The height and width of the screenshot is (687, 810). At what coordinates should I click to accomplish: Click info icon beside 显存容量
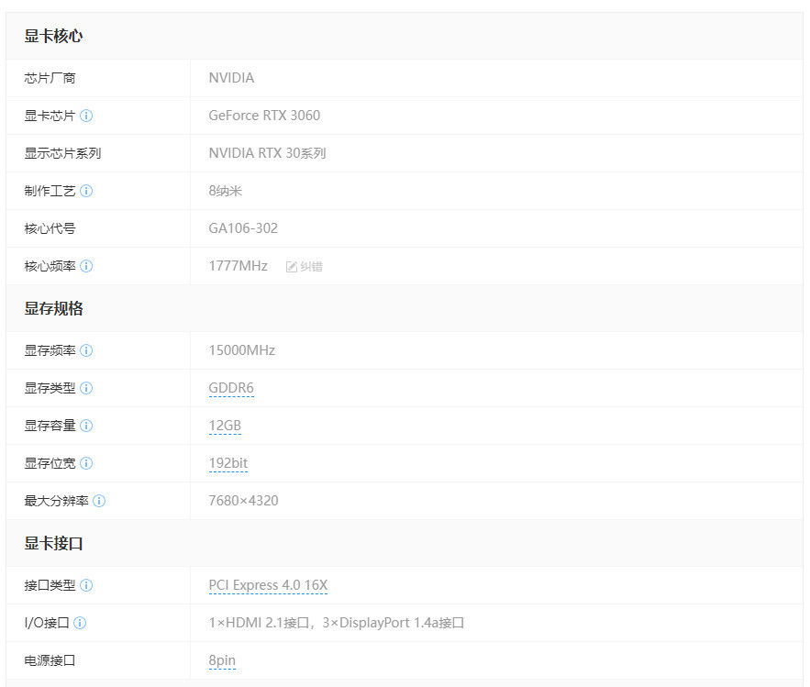(86, 426)
